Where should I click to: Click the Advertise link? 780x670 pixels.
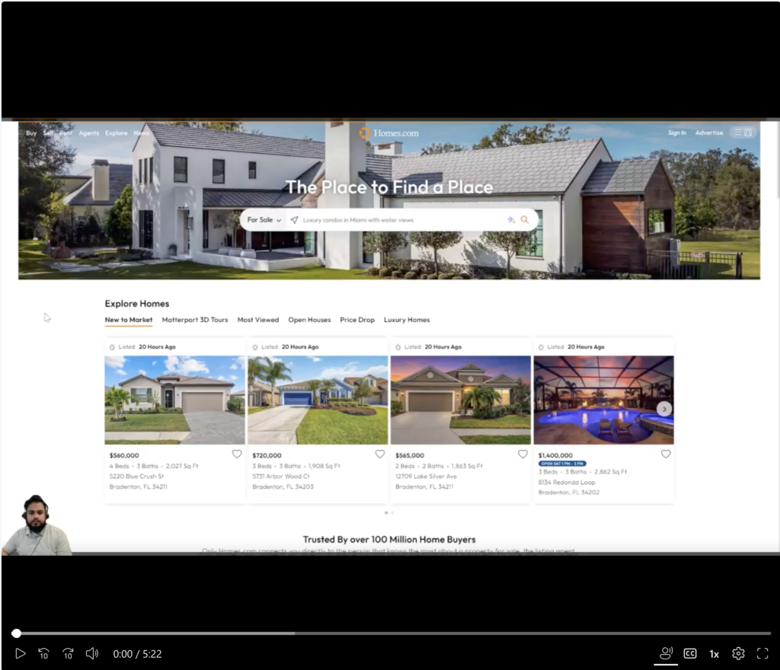(x=709, y=132)
